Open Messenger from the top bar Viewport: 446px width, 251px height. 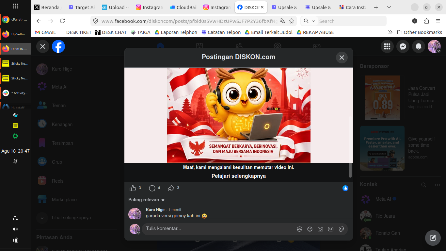coord(403,47)
